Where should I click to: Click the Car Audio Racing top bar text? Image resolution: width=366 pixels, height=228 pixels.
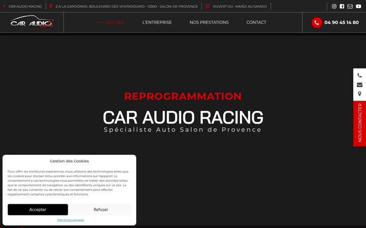pyautogui.click(x=25, y=6)
